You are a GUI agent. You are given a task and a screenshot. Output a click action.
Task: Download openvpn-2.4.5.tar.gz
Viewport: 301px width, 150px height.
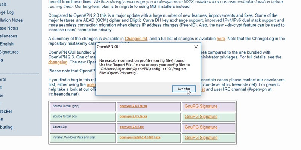[x=134, y=106]
